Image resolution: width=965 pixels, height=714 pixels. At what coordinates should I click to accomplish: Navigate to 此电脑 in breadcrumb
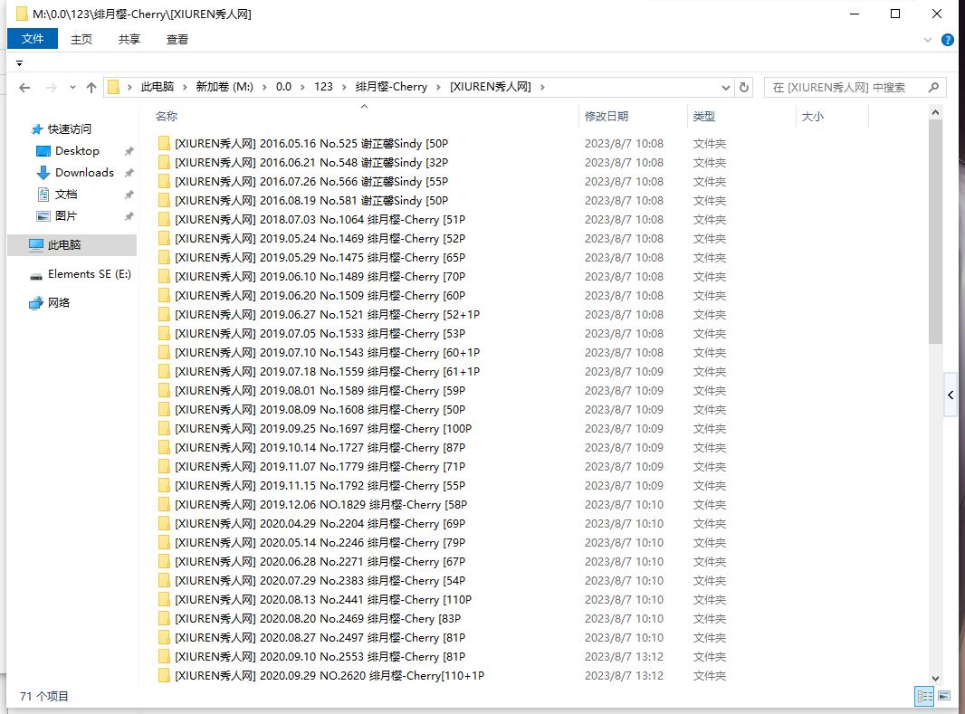(158, 88)
